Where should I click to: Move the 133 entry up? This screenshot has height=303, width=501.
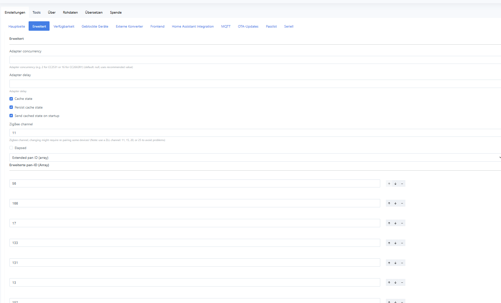[389, 243]
